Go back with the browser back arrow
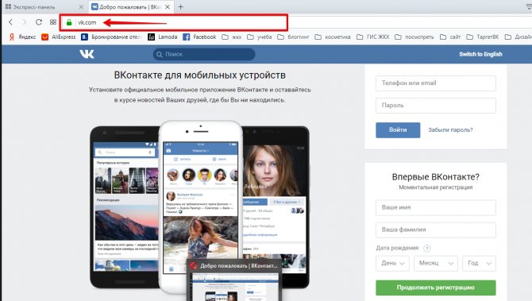The height and width of the screenshot is (301, 532). 10,22
